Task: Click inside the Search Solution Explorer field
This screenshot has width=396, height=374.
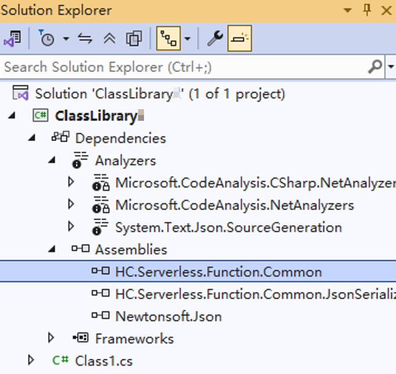Action: 174,67
